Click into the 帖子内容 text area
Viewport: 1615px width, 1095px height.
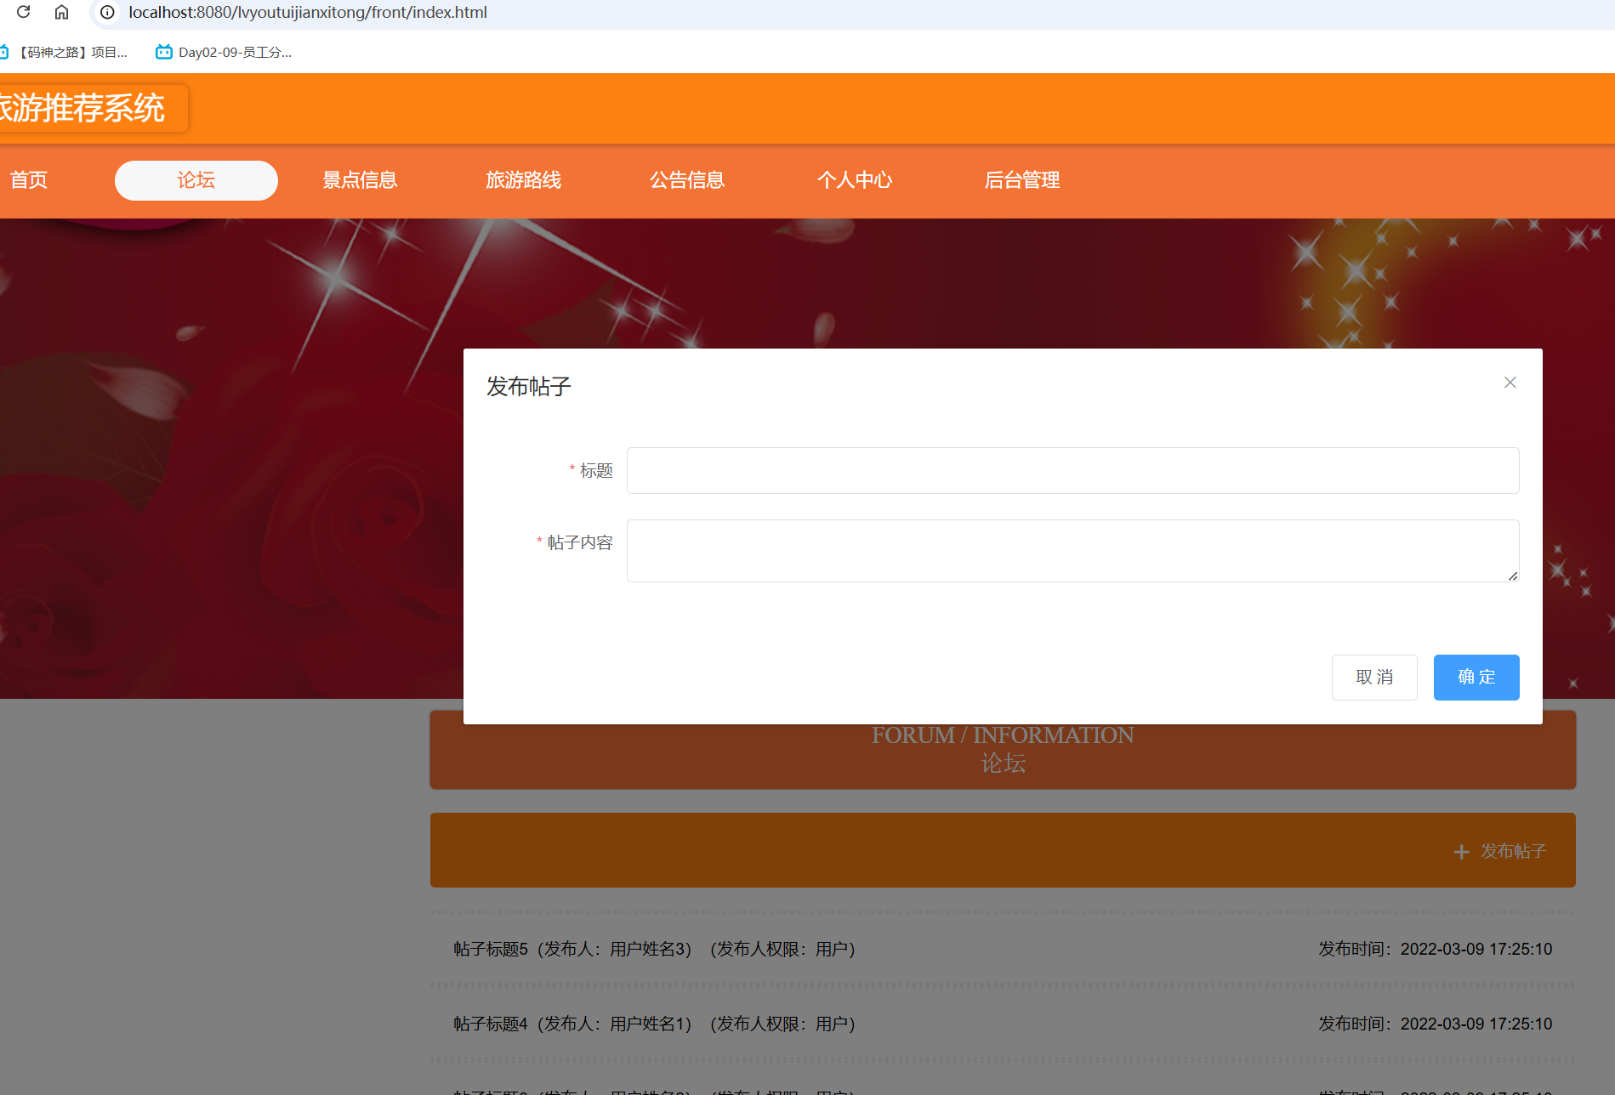click(1072, 551)
